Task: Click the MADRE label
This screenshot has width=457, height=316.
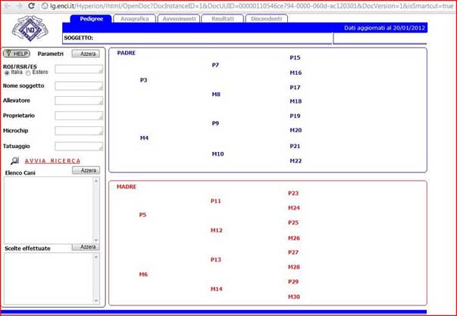Action: pyautogui.click(x=127, y=187)
